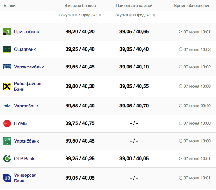Open the Приватбанк link

(27, 32)
